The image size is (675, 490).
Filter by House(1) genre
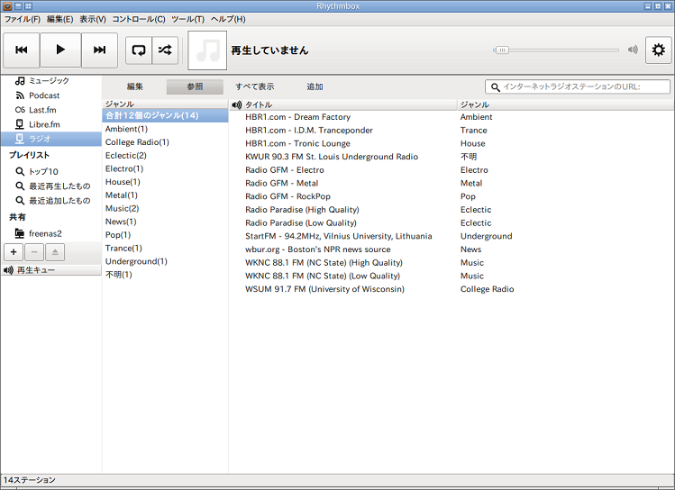[165, 182]
